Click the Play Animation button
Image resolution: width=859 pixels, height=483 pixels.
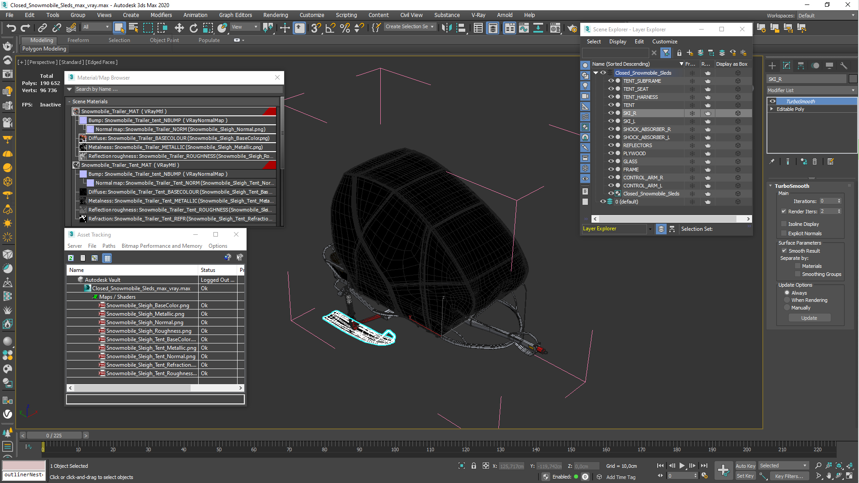pos(682,466)
